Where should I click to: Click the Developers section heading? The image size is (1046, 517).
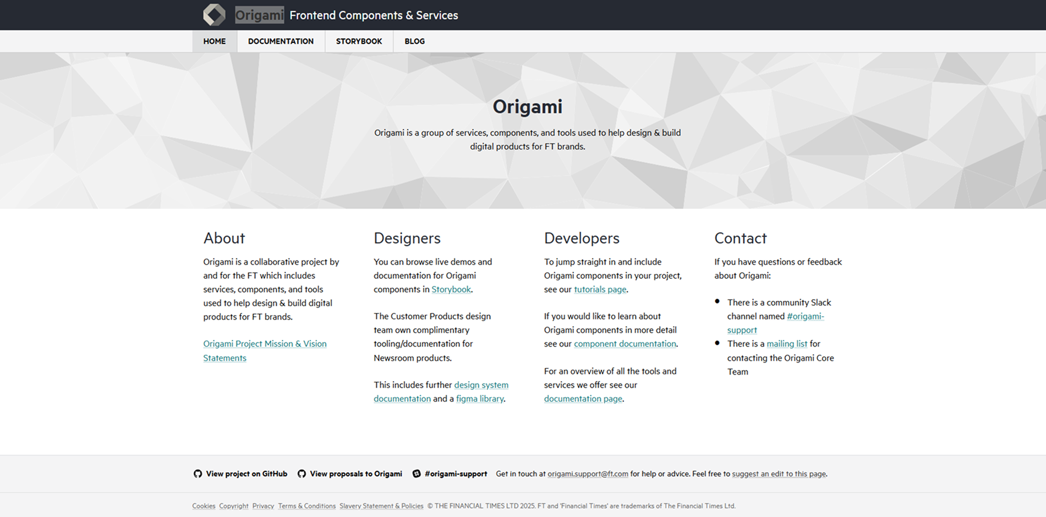[582, 238]
